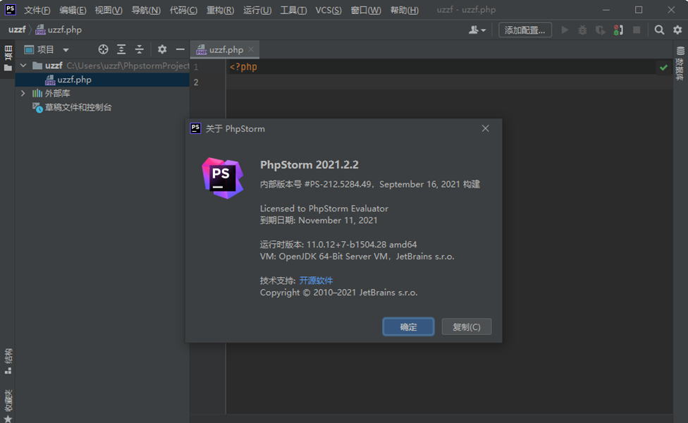Open project panel options gear

(162, 49)
